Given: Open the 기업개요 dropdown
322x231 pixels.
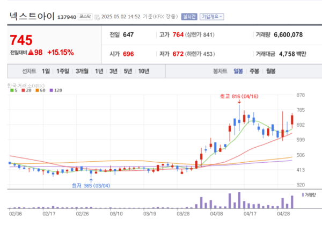Looking at the screenshot, I should [212, 17].
